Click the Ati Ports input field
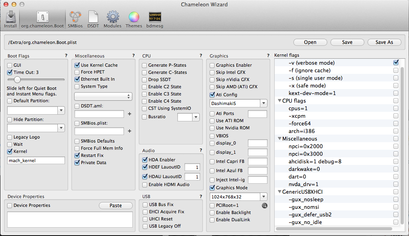 [x=258, y=114]
